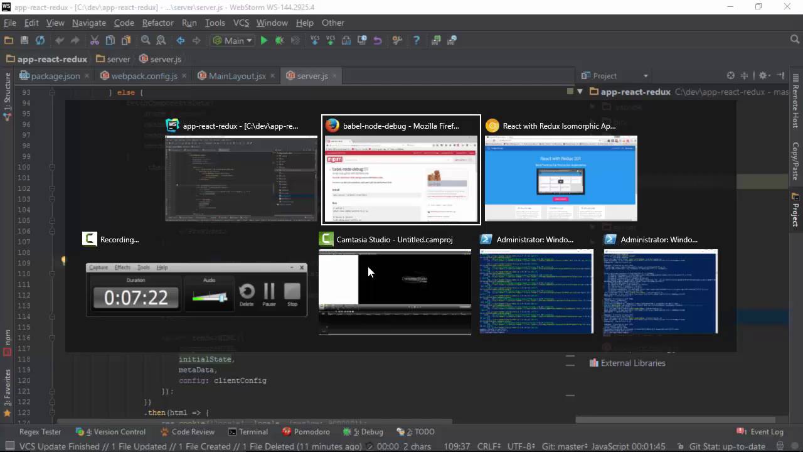Click the Find magnifier icon
Screen dimensions: 803x452
click(146, 40)
